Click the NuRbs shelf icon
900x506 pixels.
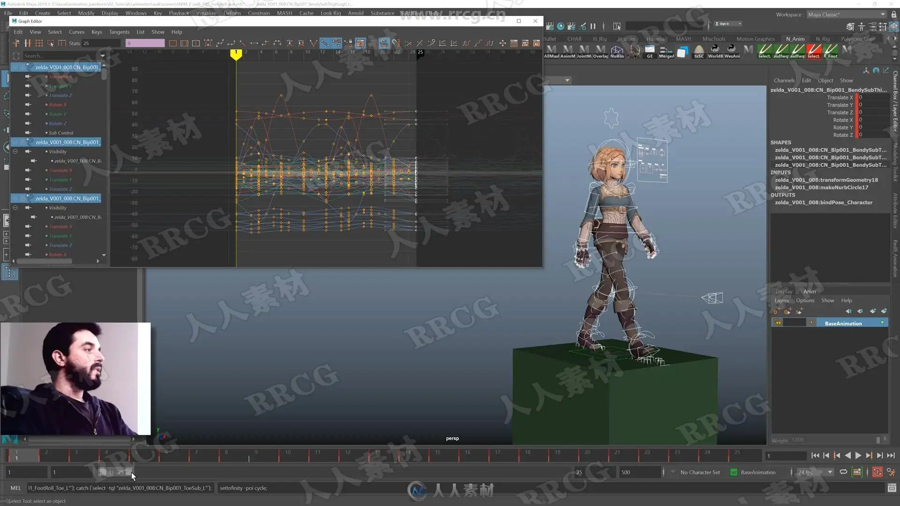coord(617,51)
